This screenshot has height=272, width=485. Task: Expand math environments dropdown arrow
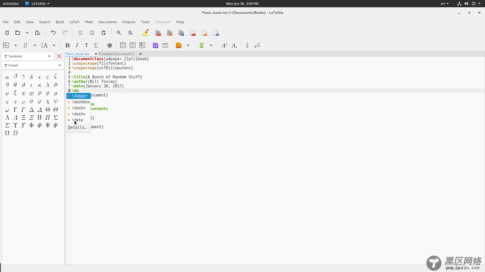point(211,45)
